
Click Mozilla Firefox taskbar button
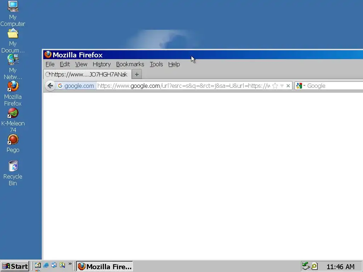coord(105,266)
